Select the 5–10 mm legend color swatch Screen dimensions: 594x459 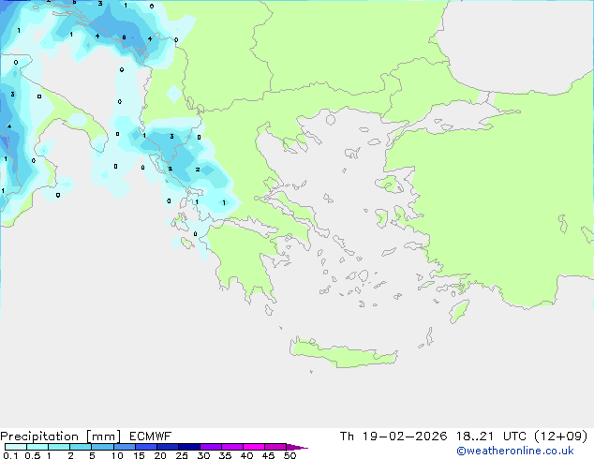click(102, 447)
